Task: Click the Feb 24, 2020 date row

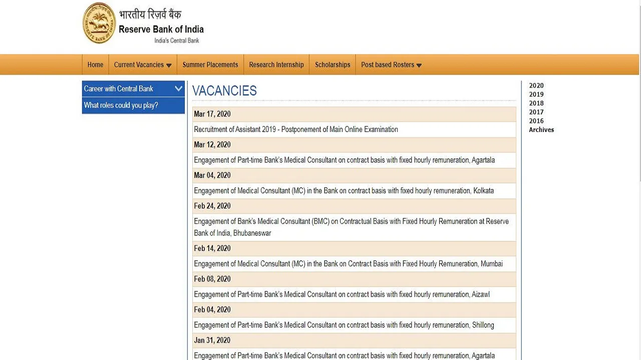Action: point(354,206)
